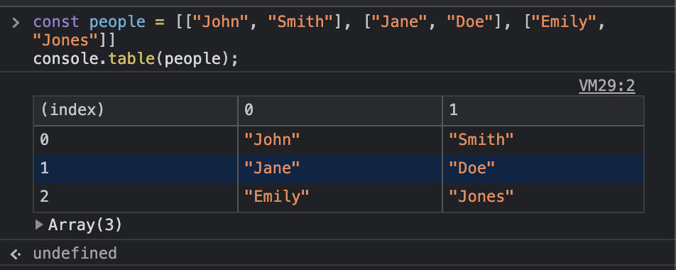Image resolution: width=676 pixels, height=270 pixels.
Task: Click the return value arrow icon
Action: (x=16, y=254)
